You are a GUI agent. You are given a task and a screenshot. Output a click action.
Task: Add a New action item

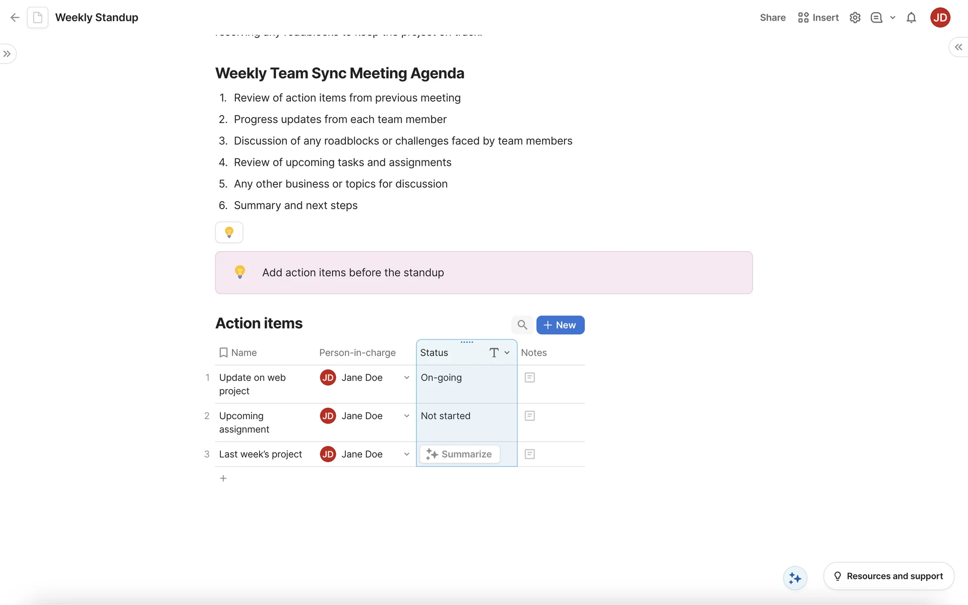pyautogui.click(x=560, y=325)
